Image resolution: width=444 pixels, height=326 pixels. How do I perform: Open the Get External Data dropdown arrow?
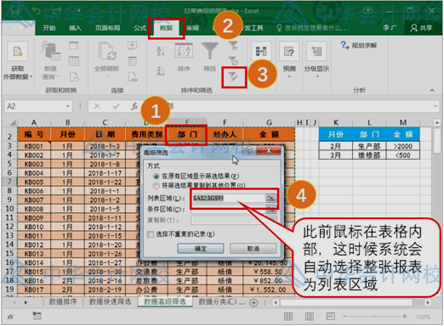(31, 76)
